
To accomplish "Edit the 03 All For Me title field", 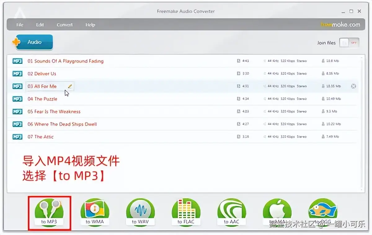I will [50, 86].
